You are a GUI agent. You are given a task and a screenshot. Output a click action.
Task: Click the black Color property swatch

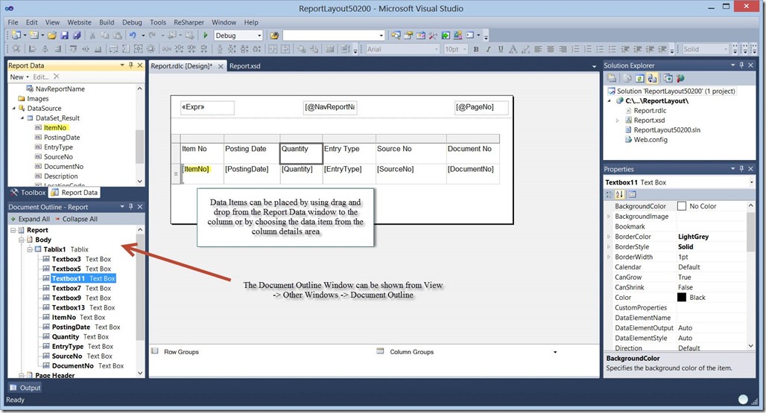(682, 298)
